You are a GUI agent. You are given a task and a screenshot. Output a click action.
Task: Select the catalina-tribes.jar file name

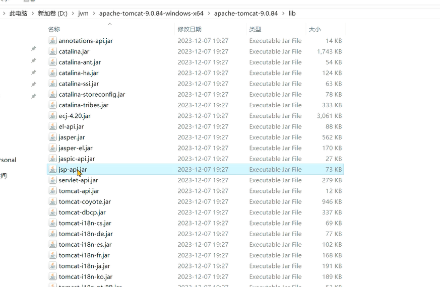tap(83, 105)
